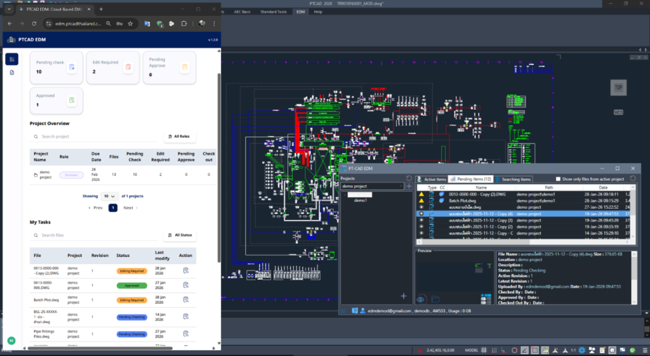The width and height of the screenshot is (650, 356).
Task: Open the All Status filter dropdown
Action: coord(180,235)
